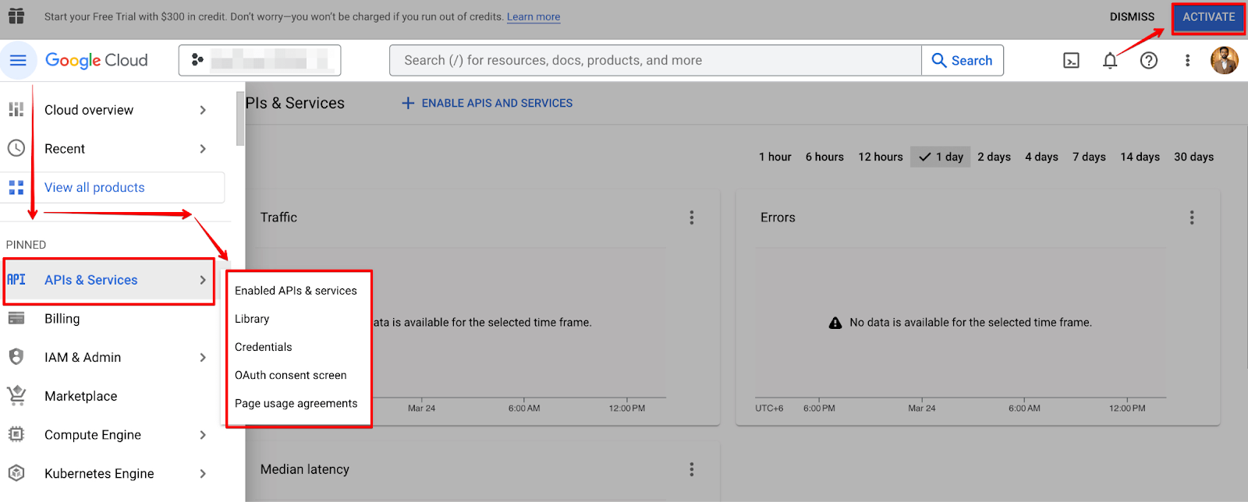Screen dimensions: 1248x502
Task: Choose Credentials in the submenu
Action: [x=264, y=347]
